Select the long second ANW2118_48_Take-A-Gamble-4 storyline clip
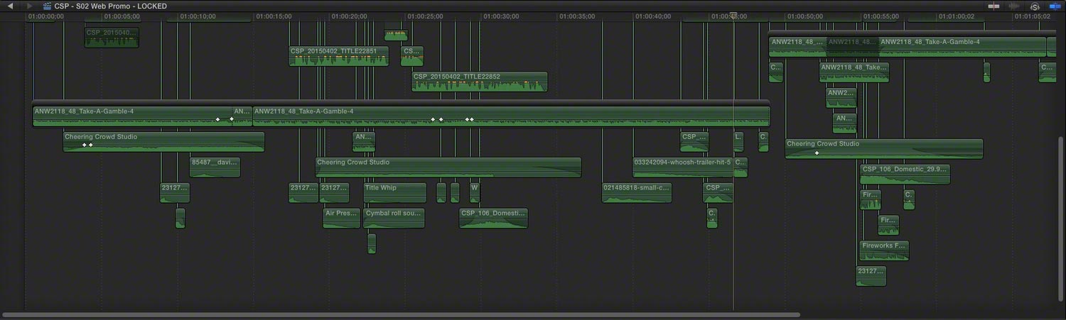 click(x=511, y=116)
